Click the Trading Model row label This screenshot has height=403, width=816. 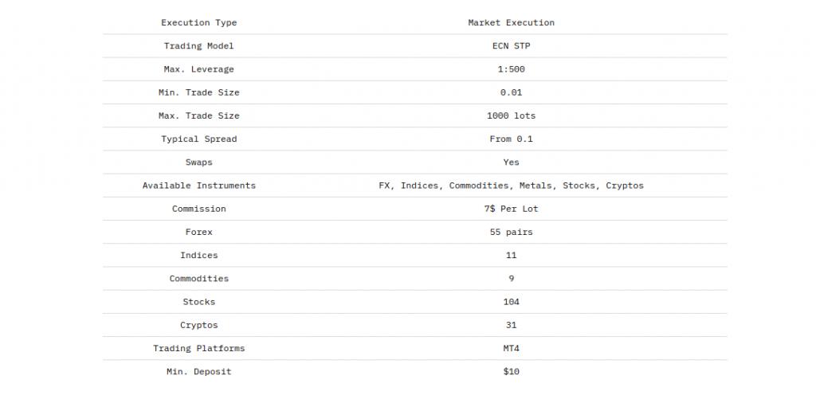click(198, 45)
